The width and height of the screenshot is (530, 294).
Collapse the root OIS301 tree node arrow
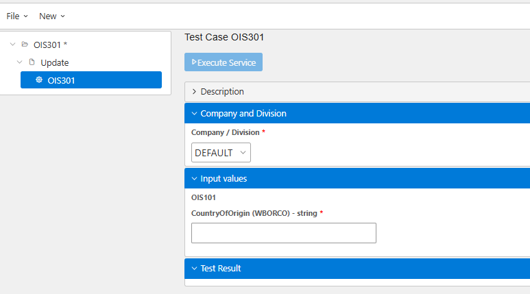[x=12, y=45]
